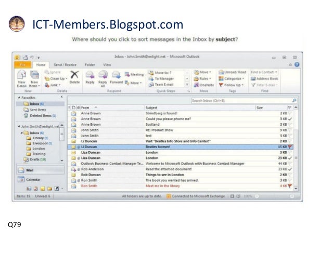
Task: Select Move to: ? quick step
Action: click(x=160, y=73)
